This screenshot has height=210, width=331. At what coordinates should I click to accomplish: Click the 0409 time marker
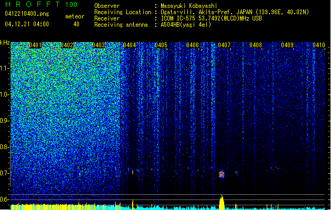point(287,45)
